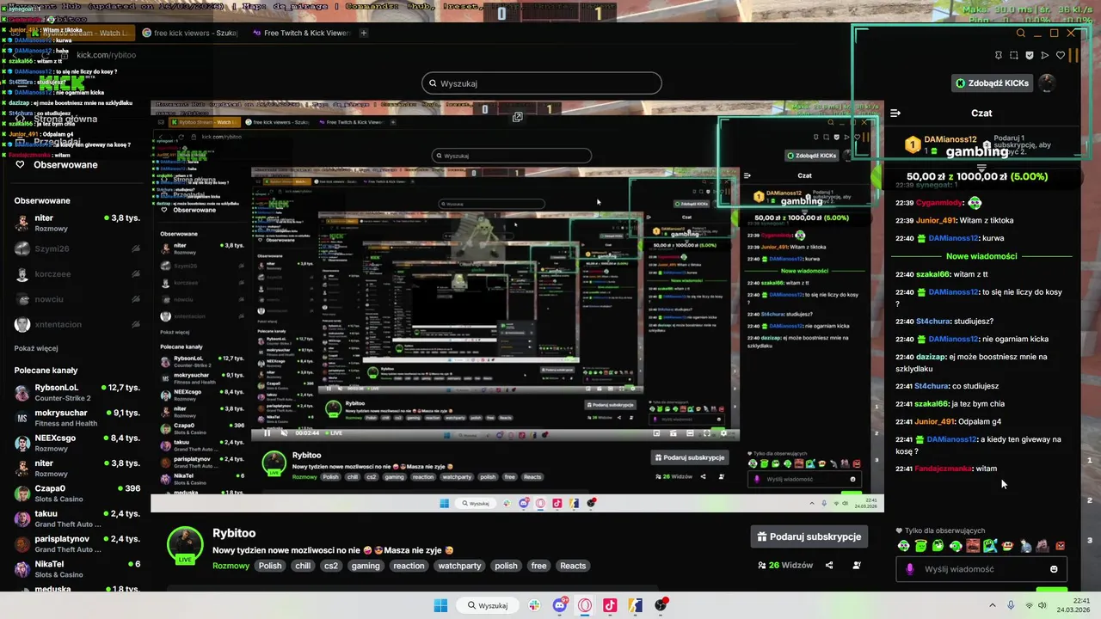Click the microphone icon in message box

tap(910, 569)
